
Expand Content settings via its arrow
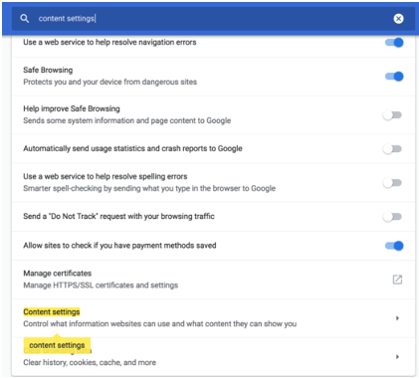(x=397, y=318)
